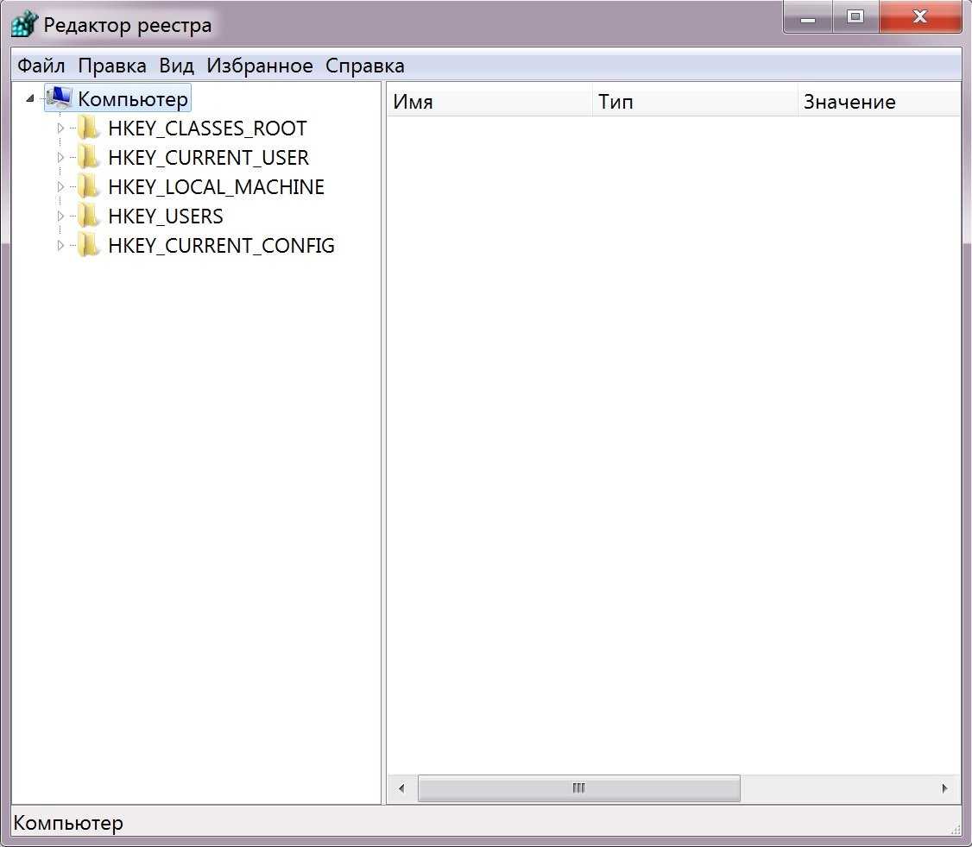Click the horizontal scrollbar thumb
972x847 pixels.
[579, 788]
